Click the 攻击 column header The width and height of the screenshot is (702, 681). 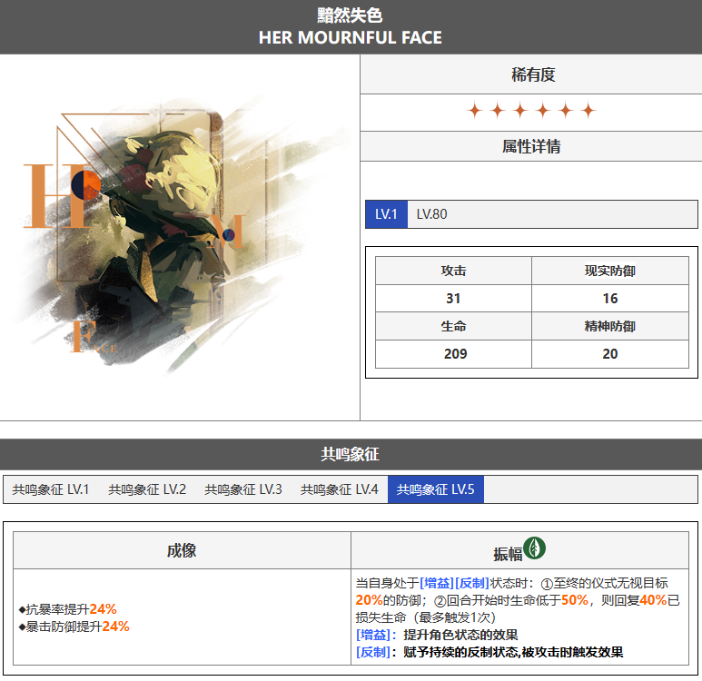(x=453, y=271)
